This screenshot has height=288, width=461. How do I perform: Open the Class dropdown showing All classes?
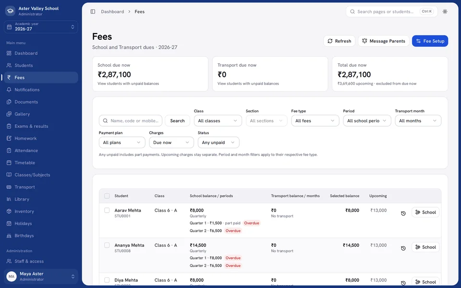218,121
